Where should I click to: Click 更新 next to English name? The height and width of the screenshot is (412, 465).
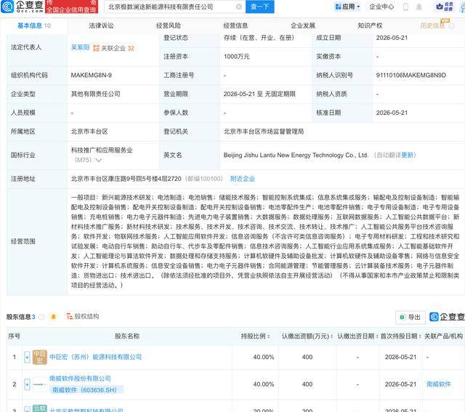point(407,155)
